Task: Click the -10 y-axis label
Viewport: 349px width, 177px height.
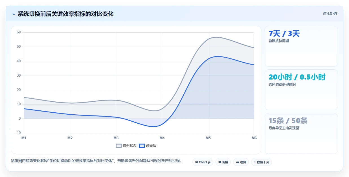Action: [18, 133]
